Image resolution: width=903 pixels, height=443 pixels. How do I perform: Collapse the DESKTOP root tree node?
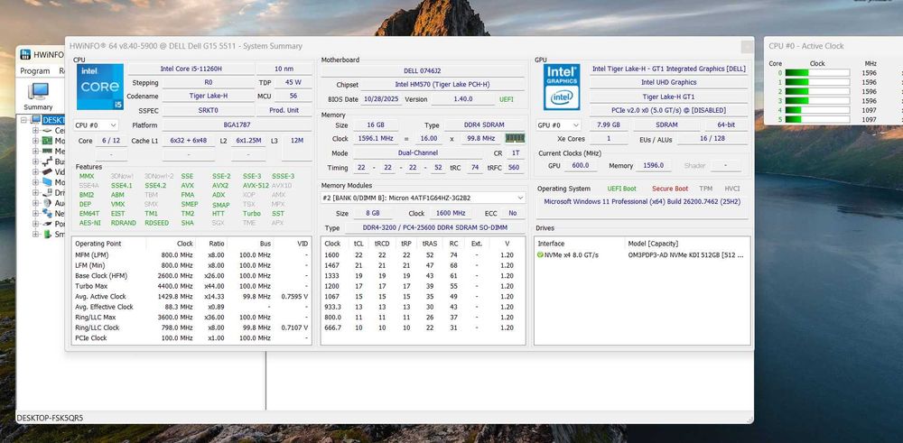[24, 120]
